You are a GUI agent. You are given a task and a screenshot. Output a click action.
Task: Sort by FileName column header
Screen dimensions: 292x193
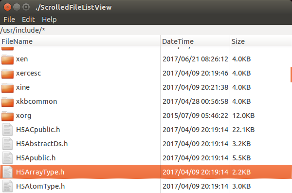click(80, 41)
